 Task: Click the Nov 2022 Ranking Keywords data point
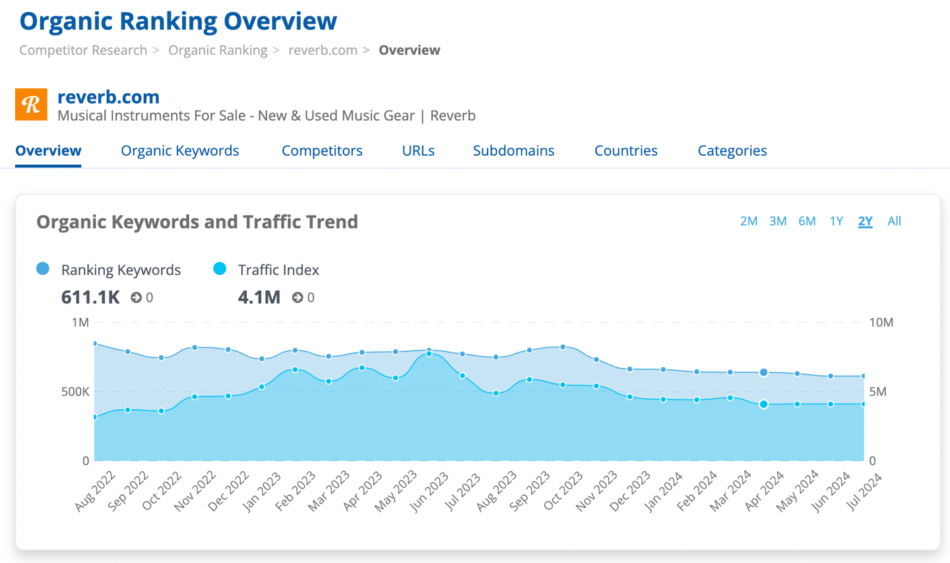(x=195, y=347)
